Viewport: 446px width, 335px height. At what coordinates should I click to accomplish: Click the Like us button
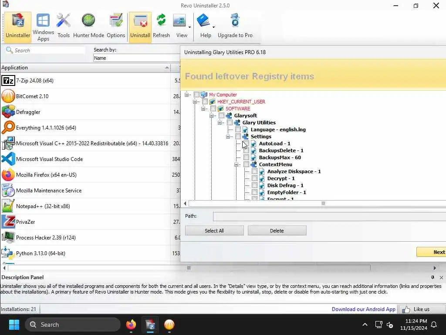tap(422, 309)
